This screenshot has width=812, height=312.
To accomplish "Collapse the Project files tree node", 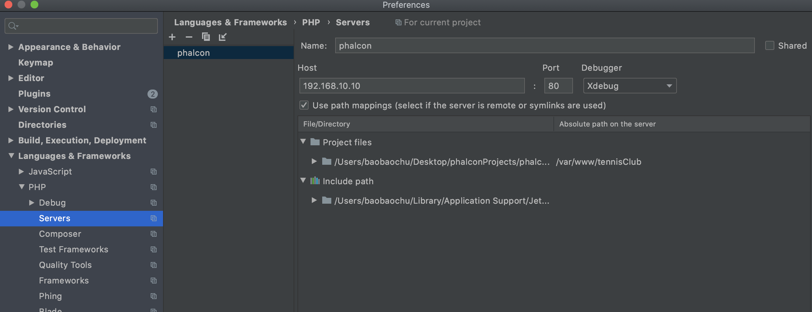I will (303, 141).
